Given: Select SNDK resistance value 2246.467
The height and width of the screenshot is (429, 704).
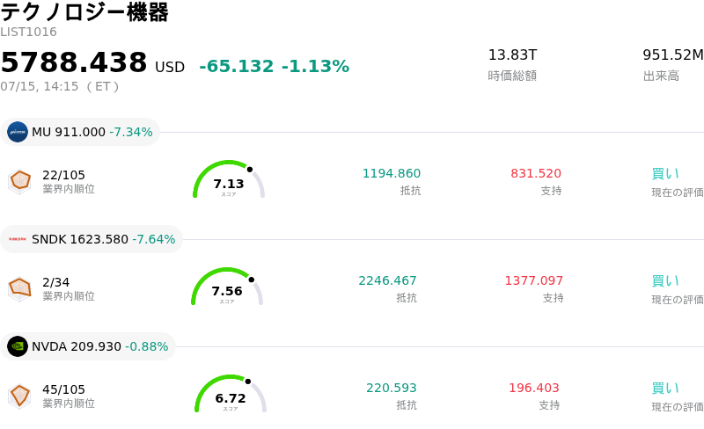Looking at the screenshot, I should [x=387, y=280].
